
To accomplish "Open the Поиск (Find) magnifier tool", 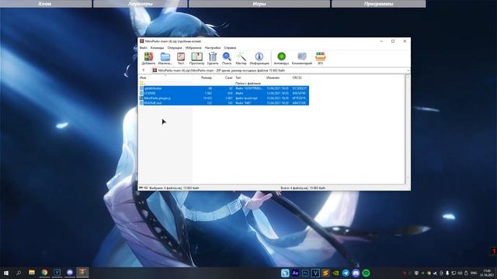I will 227,59.
